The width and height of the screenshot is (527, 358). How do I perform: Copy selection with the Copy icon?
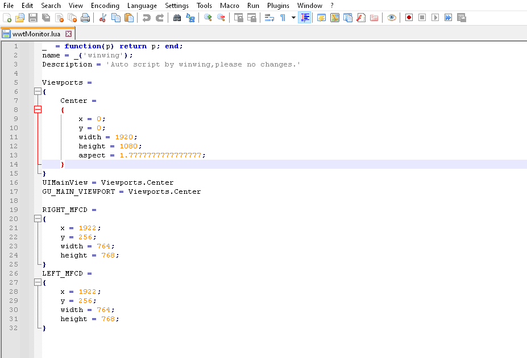pos(116,18)
